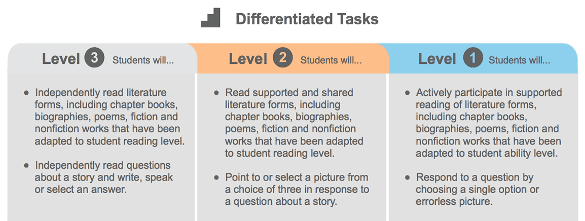Select the Level 3 circled number badge
The height and width of the screenshot is (221, 585).
pyautogui.click(x=94, y=58)
